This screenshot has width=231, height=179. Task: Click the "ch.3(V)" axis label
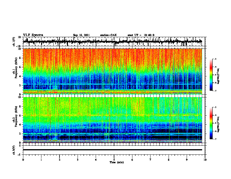pos(14,150)
